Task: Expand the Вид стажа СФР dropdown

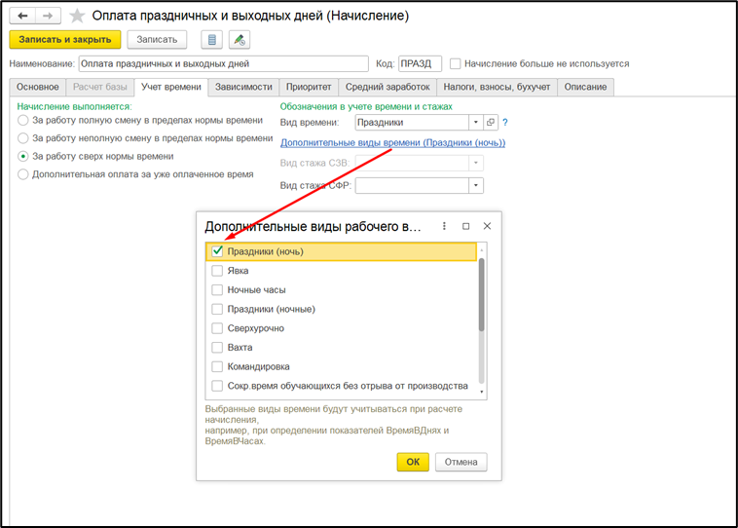Action: tap(476, 185)
